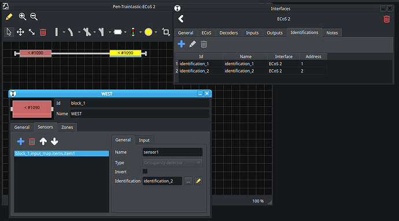Click the crop board size tool
This screenshot has width=399, height=221.
[x=166, y=32]
